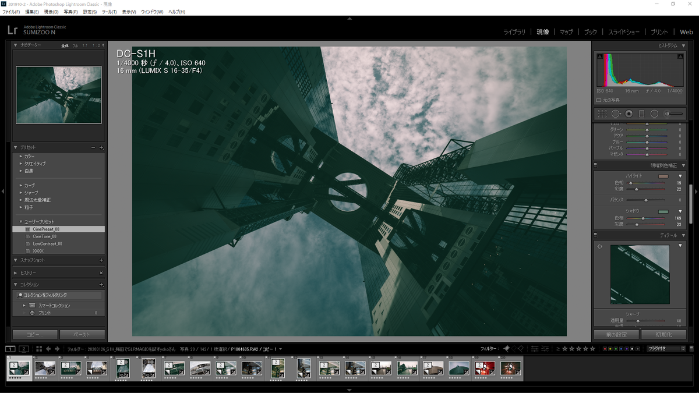Switch to main window display 1
This screenshot has height=393, width=699.
[x=10, y=349]
